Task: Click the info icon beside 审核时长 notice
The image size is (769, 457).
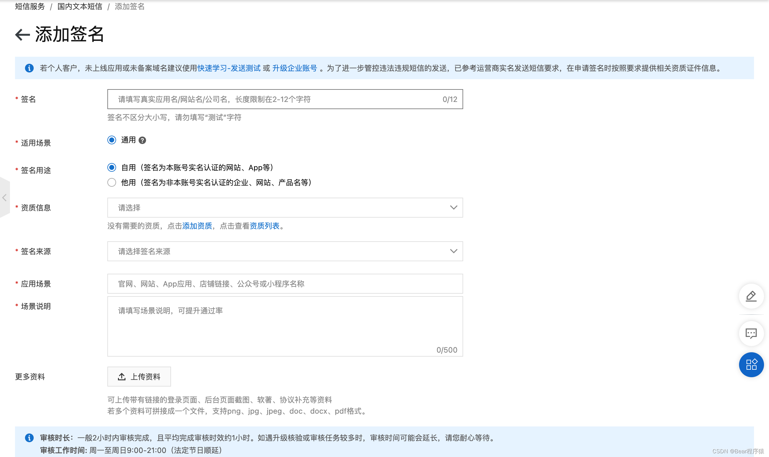Action: pos(29,438)
